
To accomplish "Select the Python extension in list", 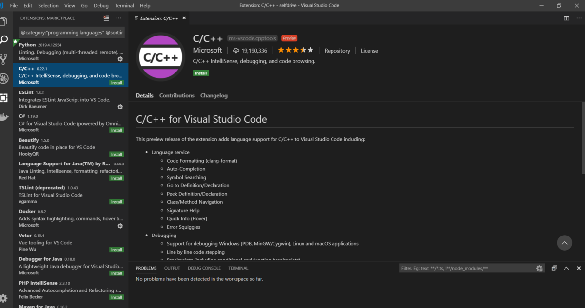I will pos(71,51).
